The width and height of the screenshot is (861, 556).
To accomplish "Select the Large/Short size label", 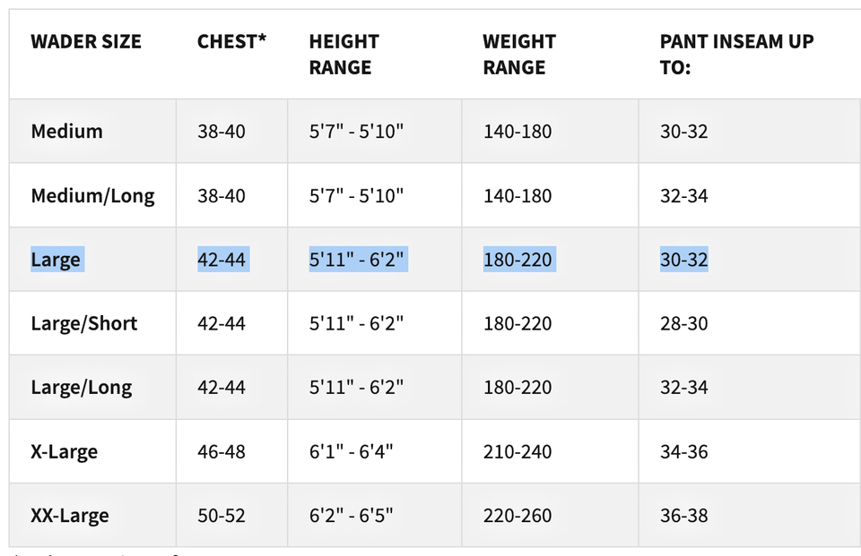I will [x=84, y=323].
